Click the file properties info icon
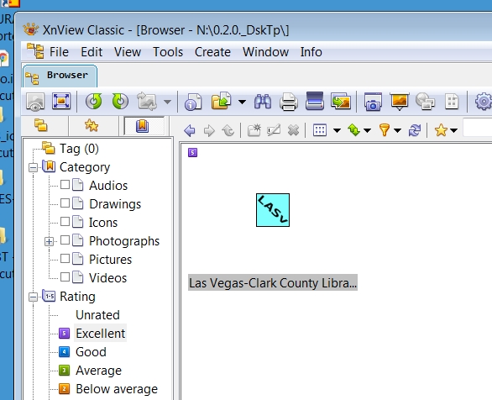 click(x=193, y=102)
